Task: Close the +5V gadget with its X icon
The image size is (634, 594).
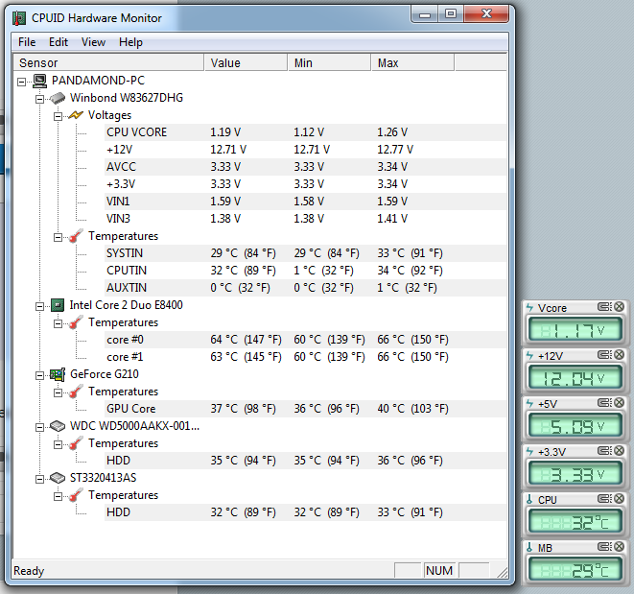Action: [619, 403]
